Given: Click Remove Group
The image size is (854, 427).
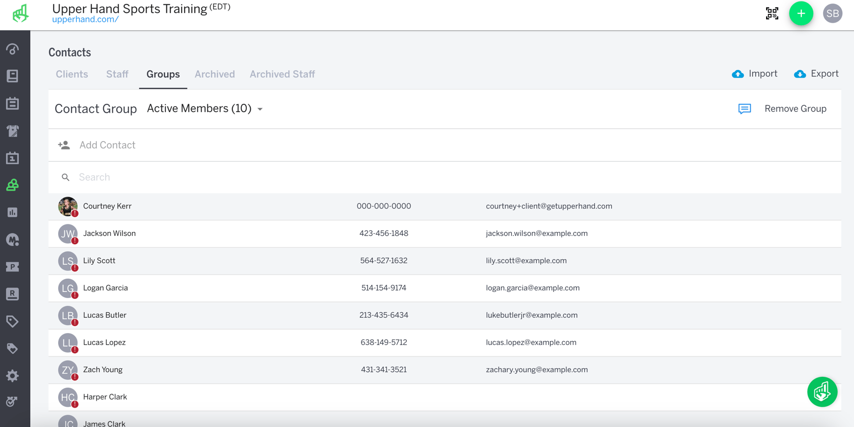Looking at the screenshot, I should pyautogui.click(x=795, y=109).
